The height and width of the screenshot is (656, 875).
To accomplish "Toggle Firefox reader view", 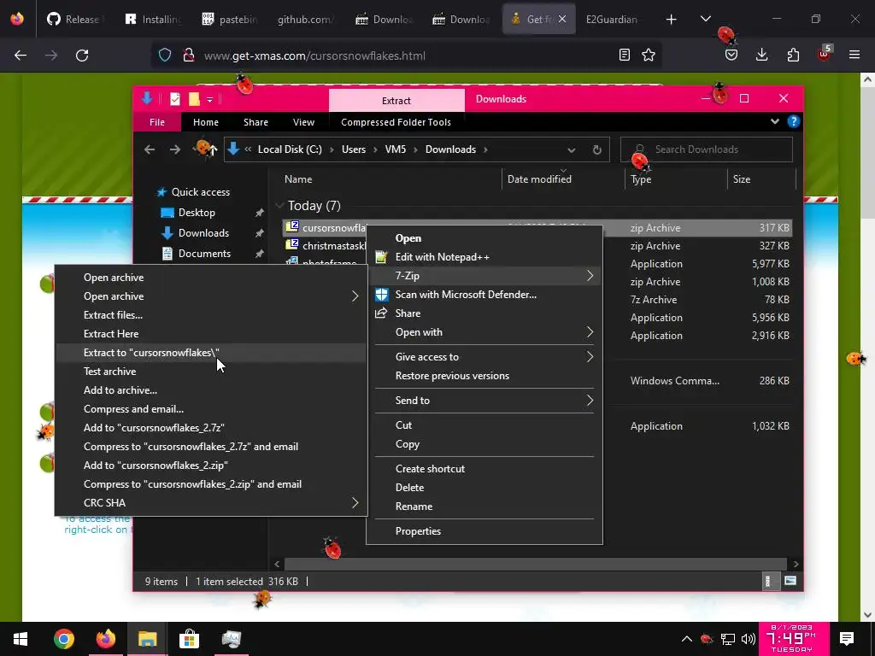I will [625, 56].
